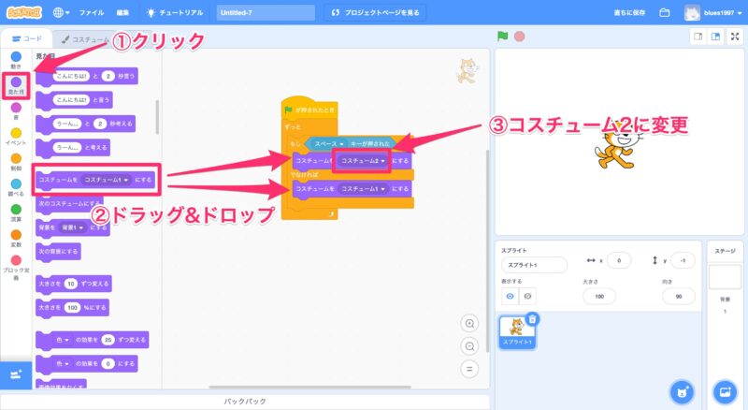The width and height of the screenshot is (748, 410).
Task: Click the green flag to run
Action: [x=503, y=37]
